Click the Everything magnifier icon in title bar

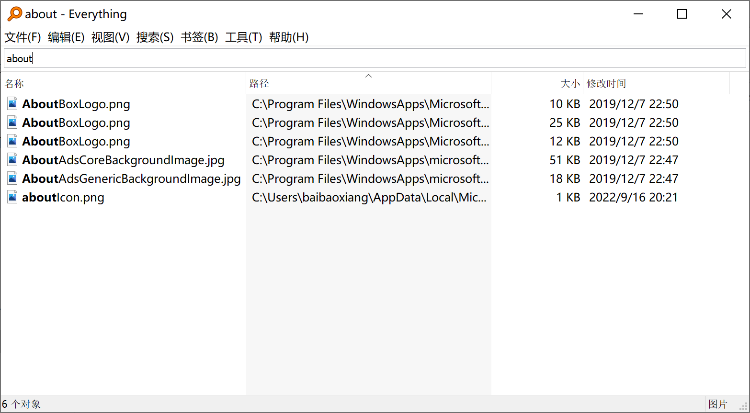pos(15,14)
